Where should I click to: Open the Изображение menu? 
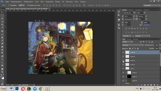28,2
